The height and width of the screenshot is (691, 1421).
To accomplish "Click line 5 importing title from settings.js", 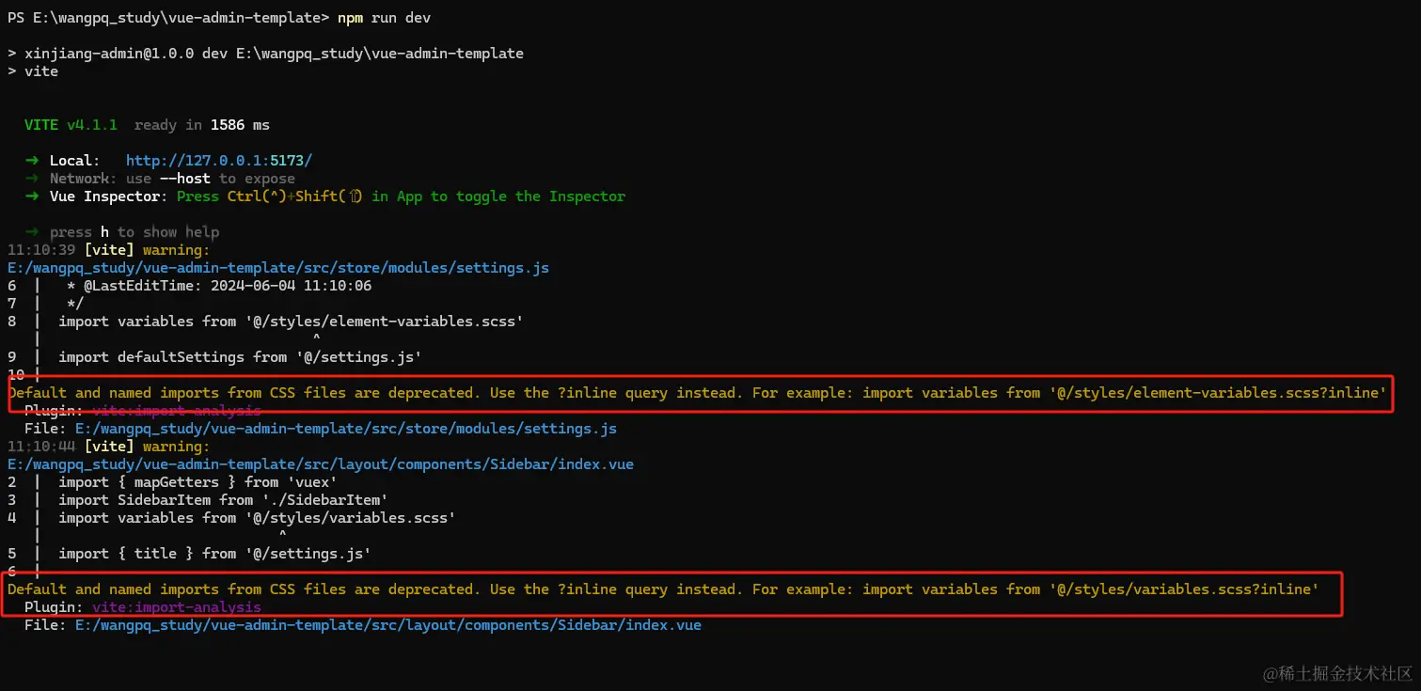I will click(x=189, y=554).
